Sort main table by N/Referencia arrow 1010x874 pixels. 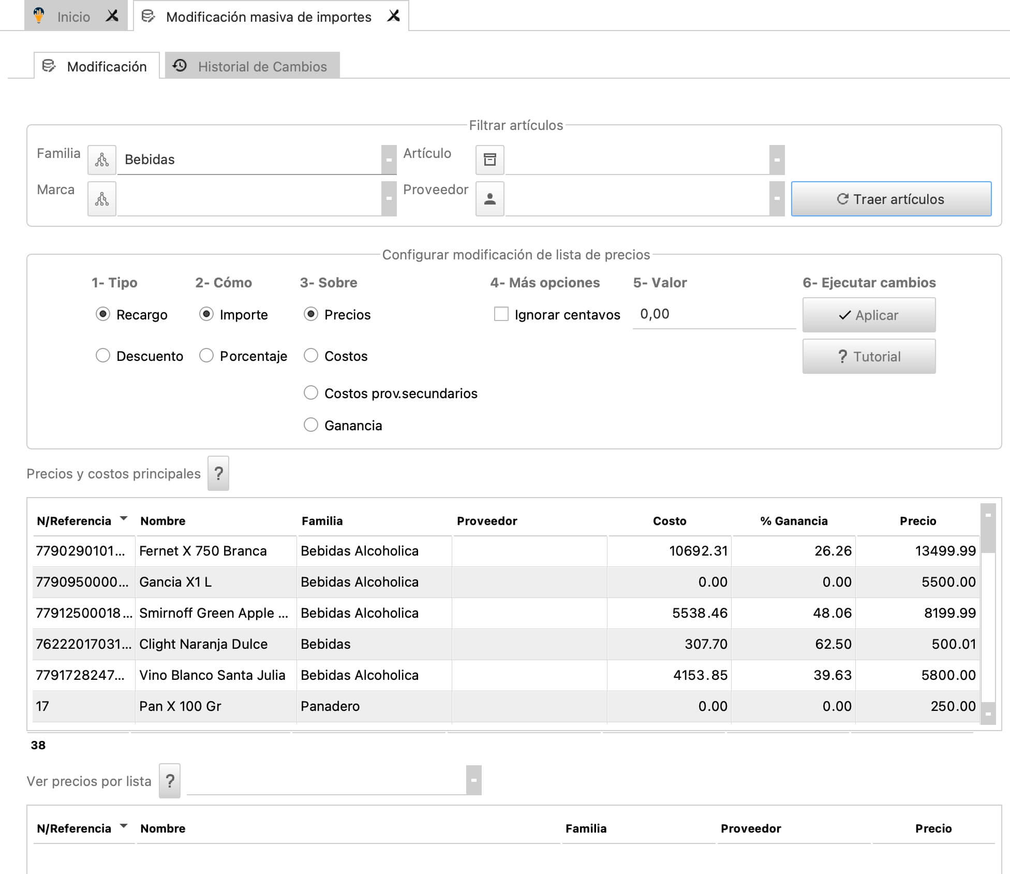[124, 518]
